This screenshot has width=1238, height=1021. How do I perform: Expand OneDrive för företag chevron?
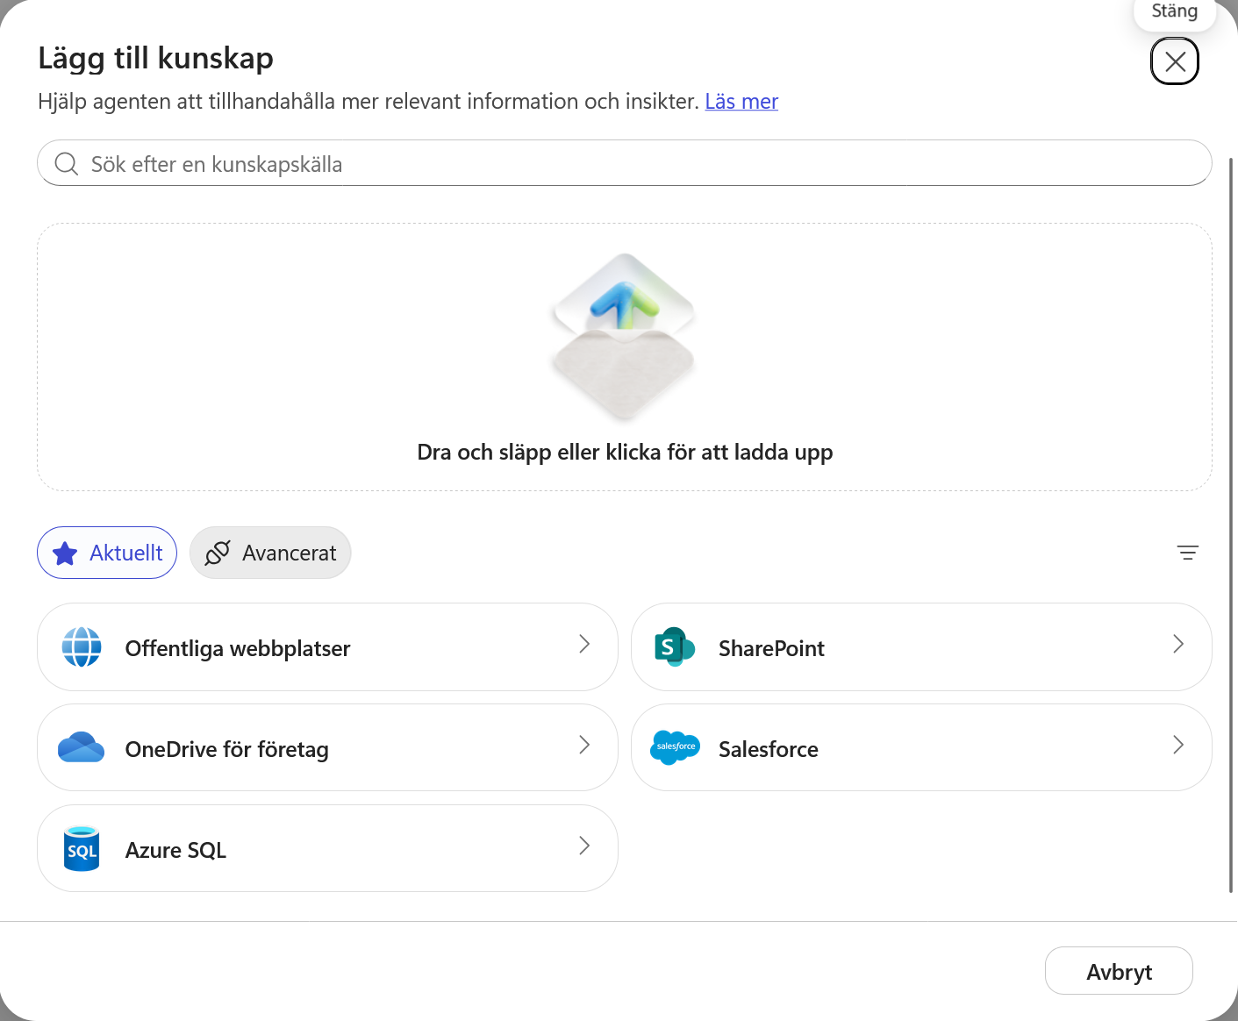[x=584, y=746]
